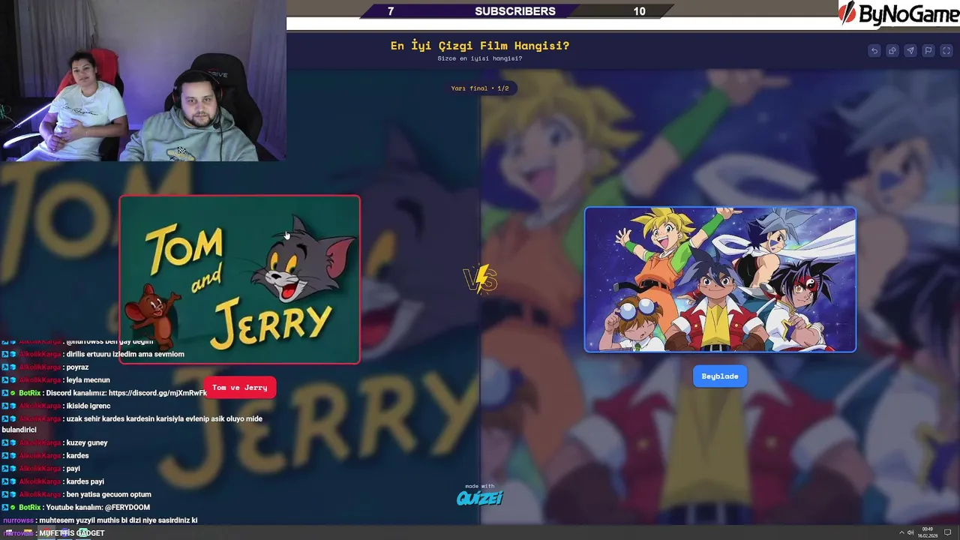Click chat message 'ikiside igrenc'
The image size is (960, 540).
88,406
